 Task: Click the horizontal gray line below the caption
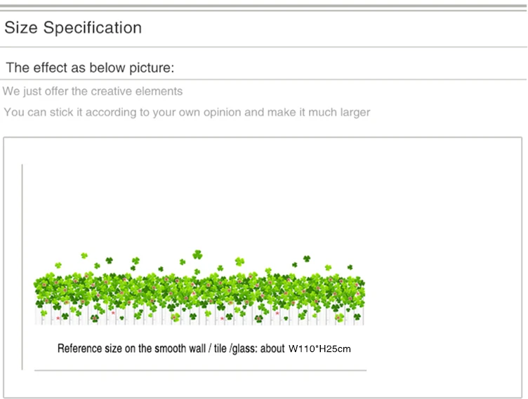point(200,370)
